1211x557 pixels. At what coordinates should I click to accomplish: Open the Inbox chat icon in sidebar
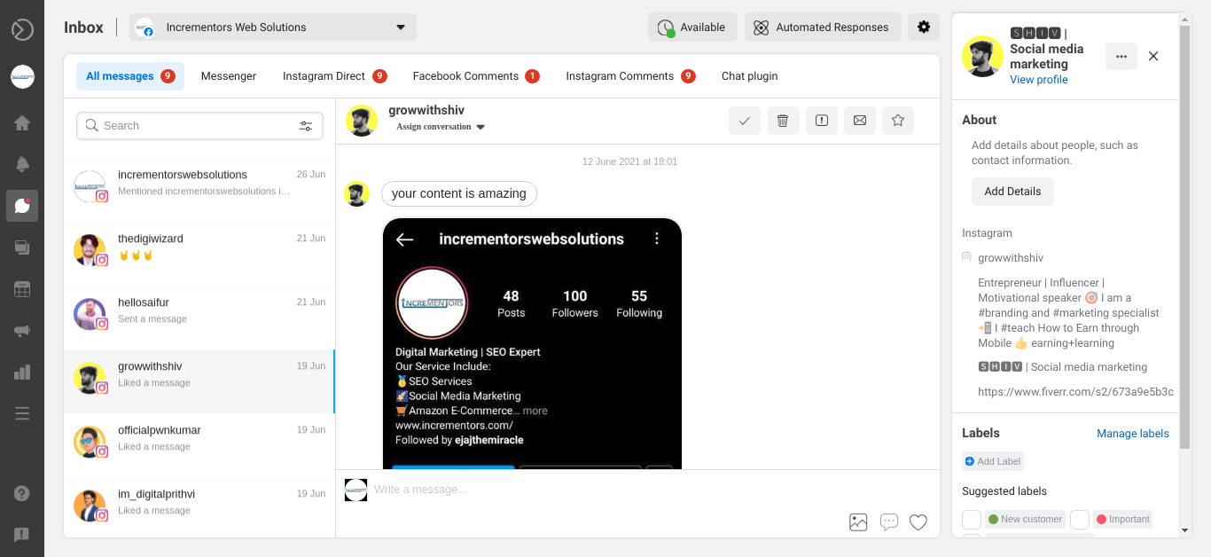[x=22, y=206]
